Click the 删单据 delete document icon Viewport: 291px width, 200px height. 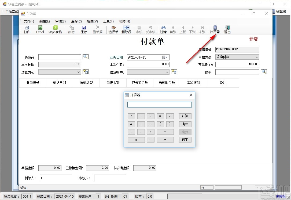pyautogui.click(x=98, y=29)
